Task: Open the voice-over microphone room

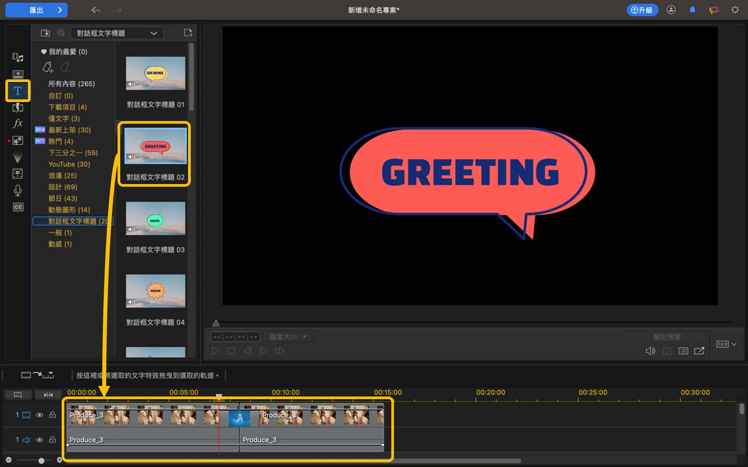Action: [x=18, y=190]
